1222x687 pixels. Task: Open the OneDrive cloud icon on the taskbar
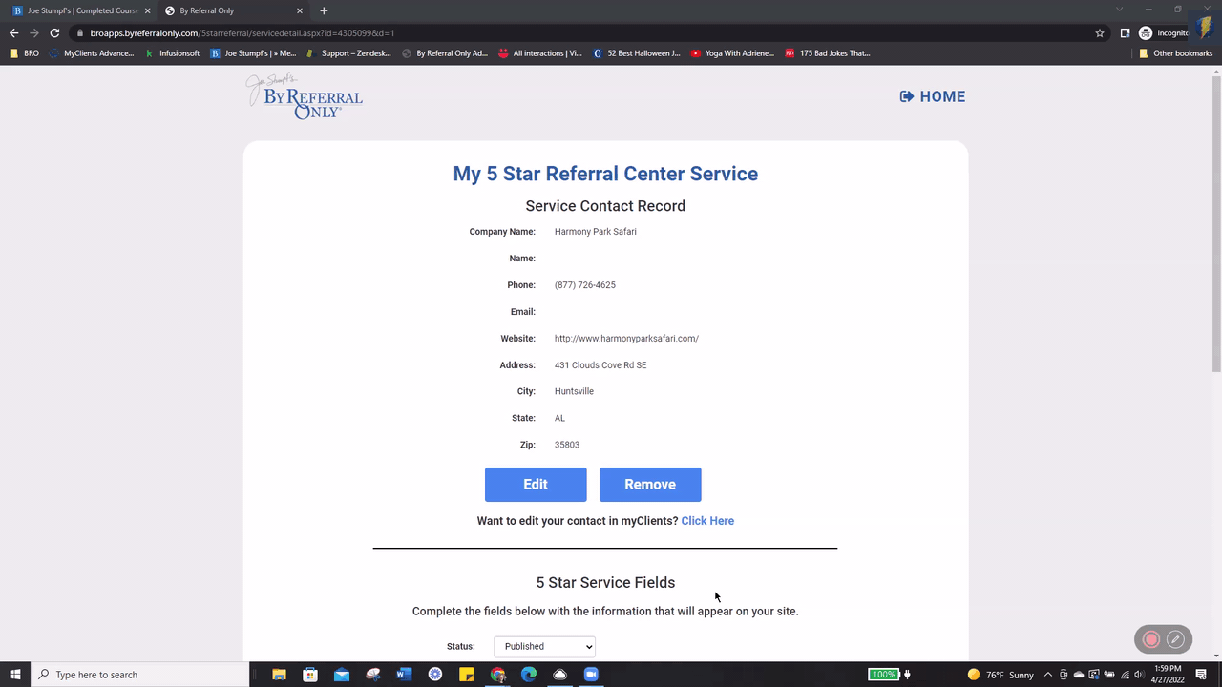[559, 675]
